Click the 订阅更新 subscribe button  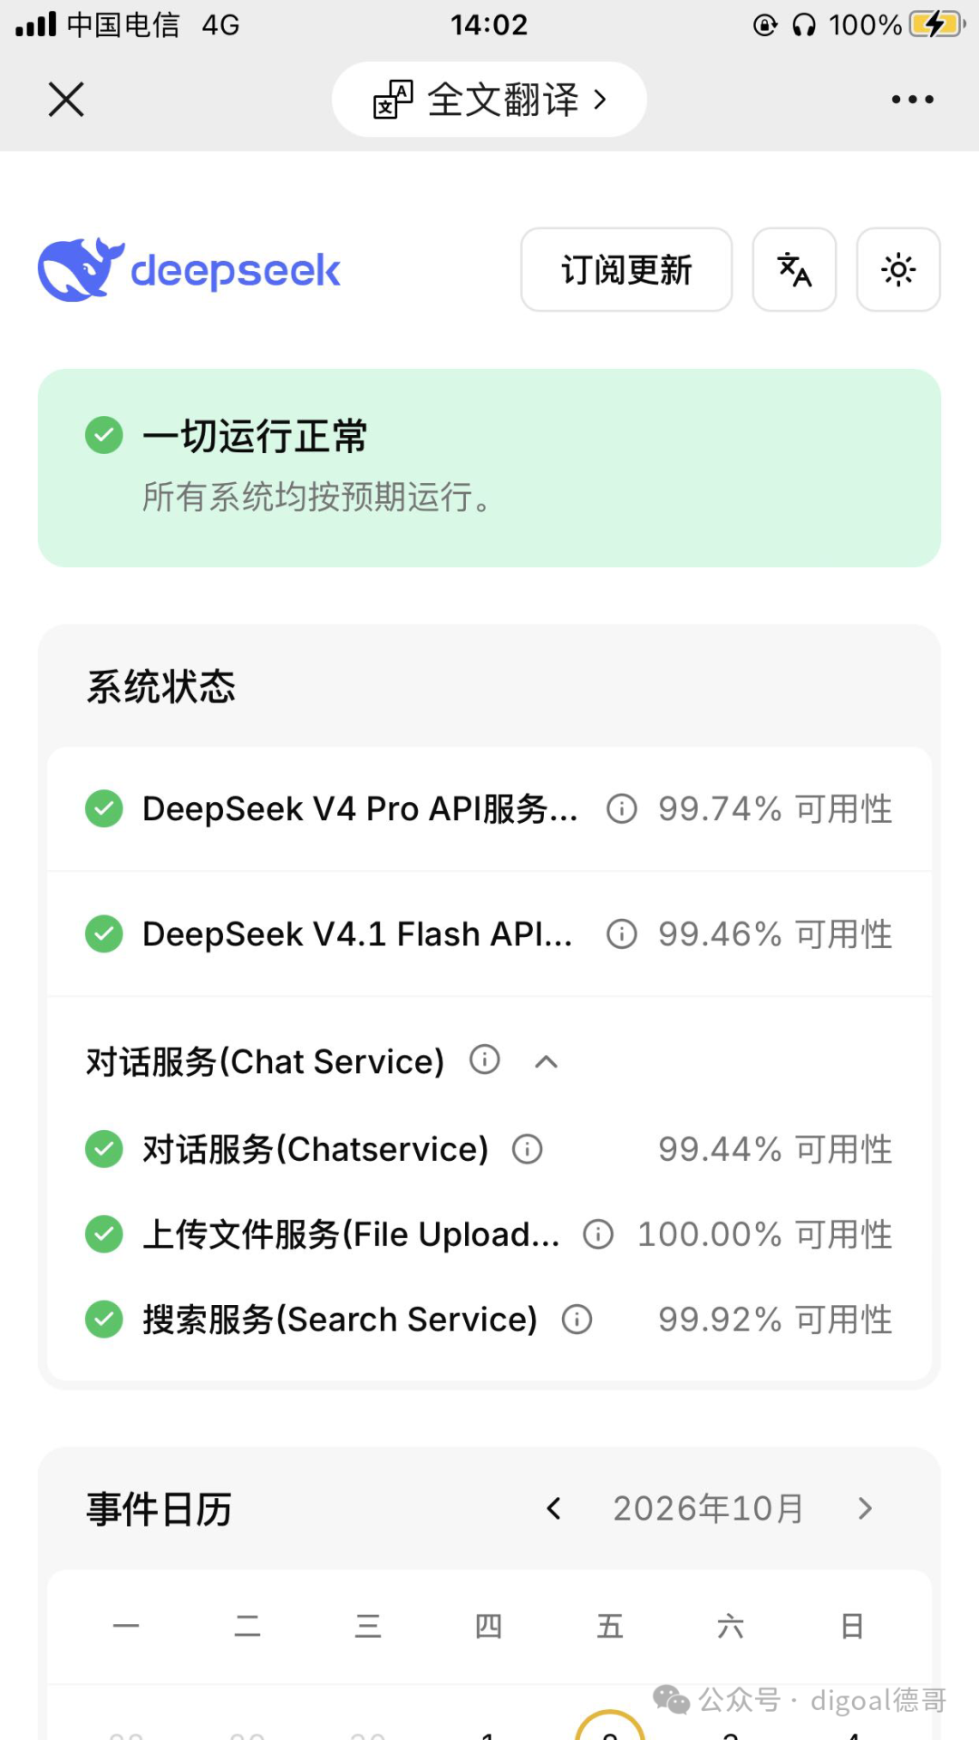[626, 269]
